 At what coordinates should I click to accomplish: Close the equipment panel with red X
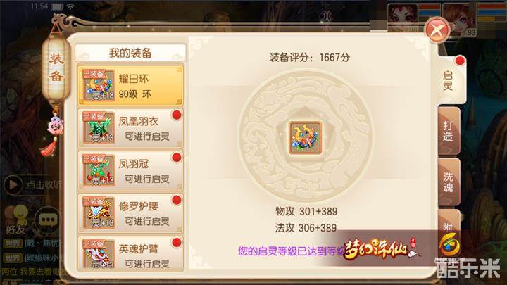(437, 30)
